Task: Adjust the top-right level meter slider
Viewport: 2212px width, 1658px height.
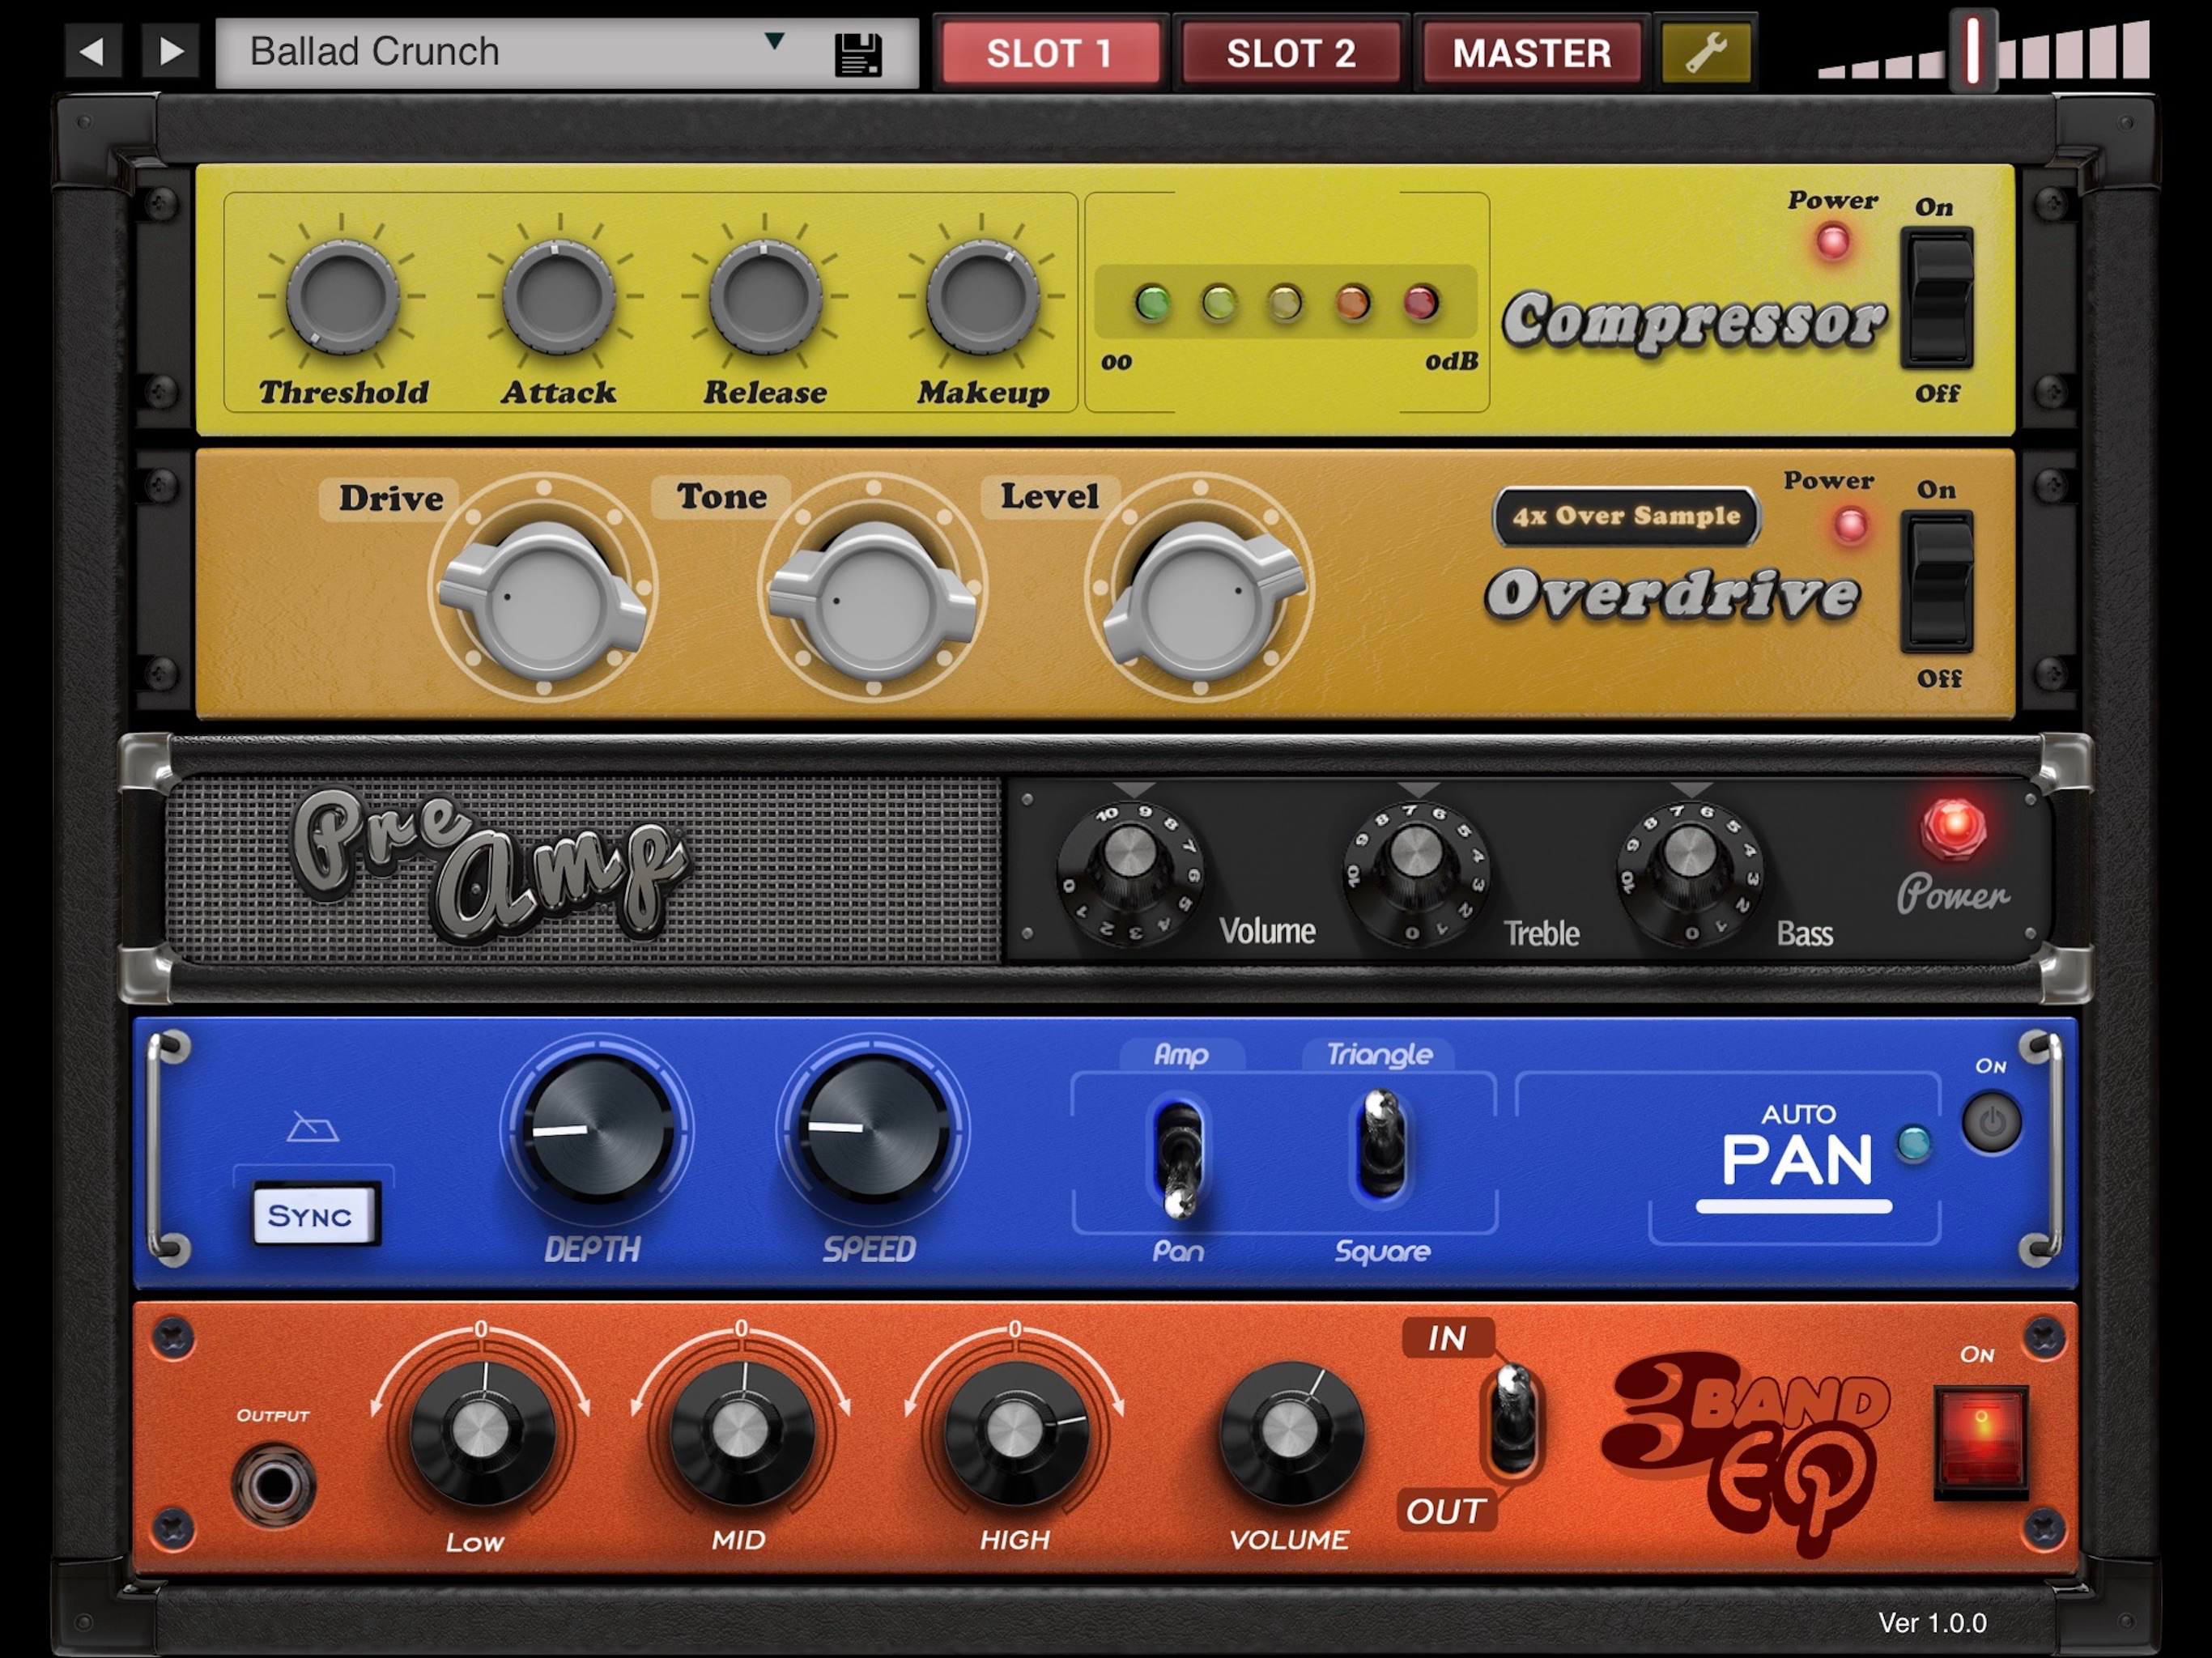Action: click(1973, 50)
